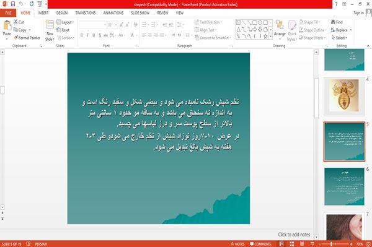Select slide 6 thumbnail

pos(344,186)
